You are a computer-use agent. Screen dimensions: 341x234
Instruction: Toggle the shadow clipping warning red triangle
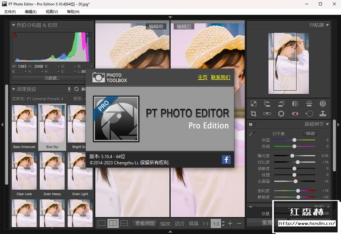[x=15, y=35]
